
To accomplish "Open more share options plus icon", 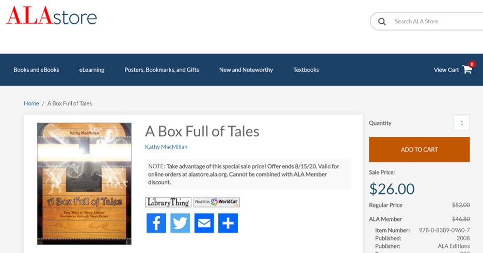I will pos(228,223).
